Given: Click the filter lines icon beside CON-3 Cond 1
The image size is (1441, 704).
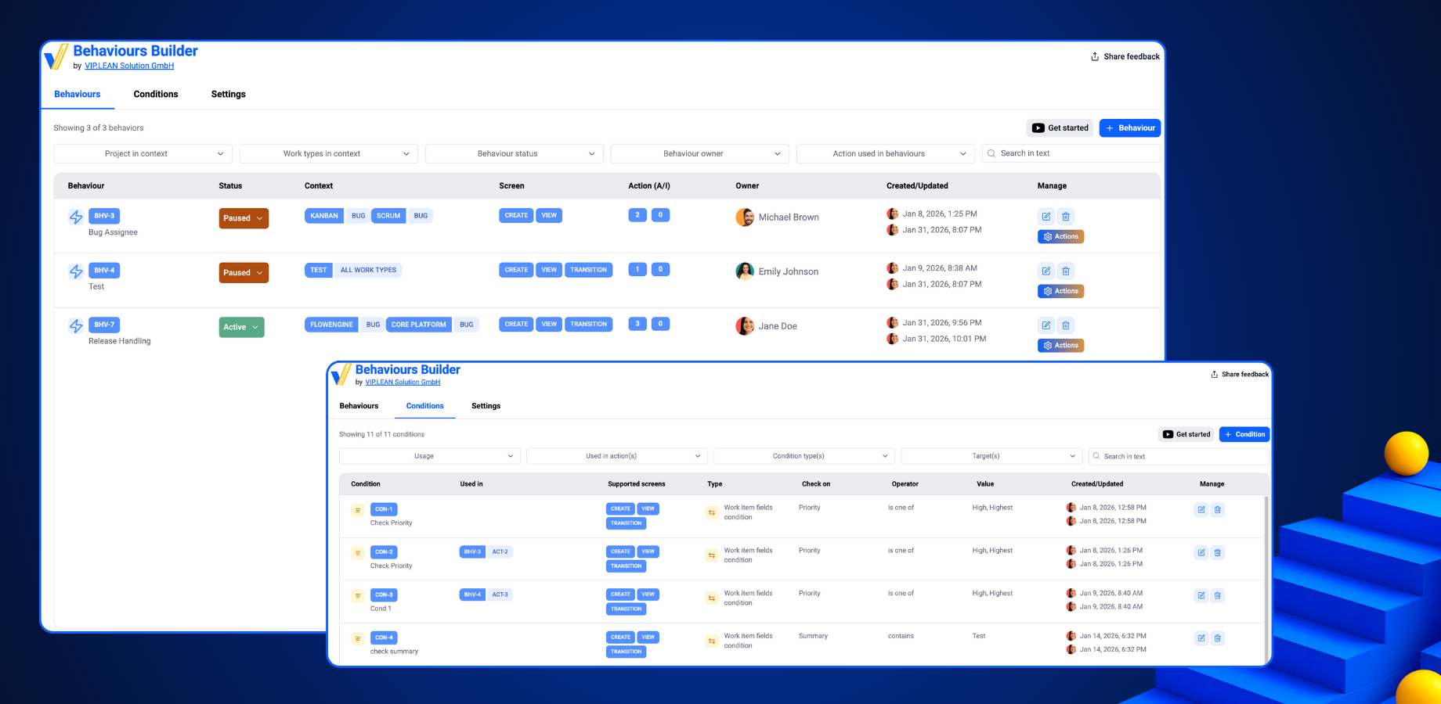Looking at the screenshot, I should click(358, 595).
